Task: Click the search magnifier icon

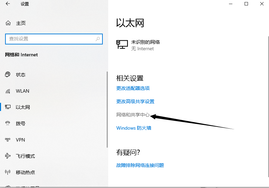Action: pyautogui.click(x=98, y=39)
